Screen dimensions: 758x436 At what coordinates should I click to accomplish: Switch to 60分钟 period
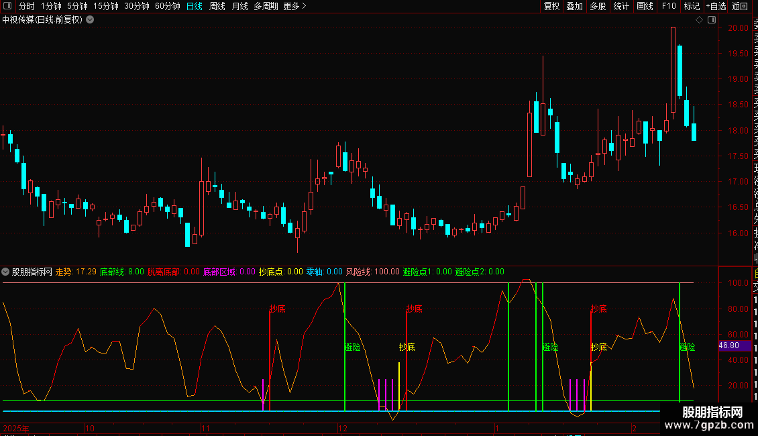[x=167, y=6]
